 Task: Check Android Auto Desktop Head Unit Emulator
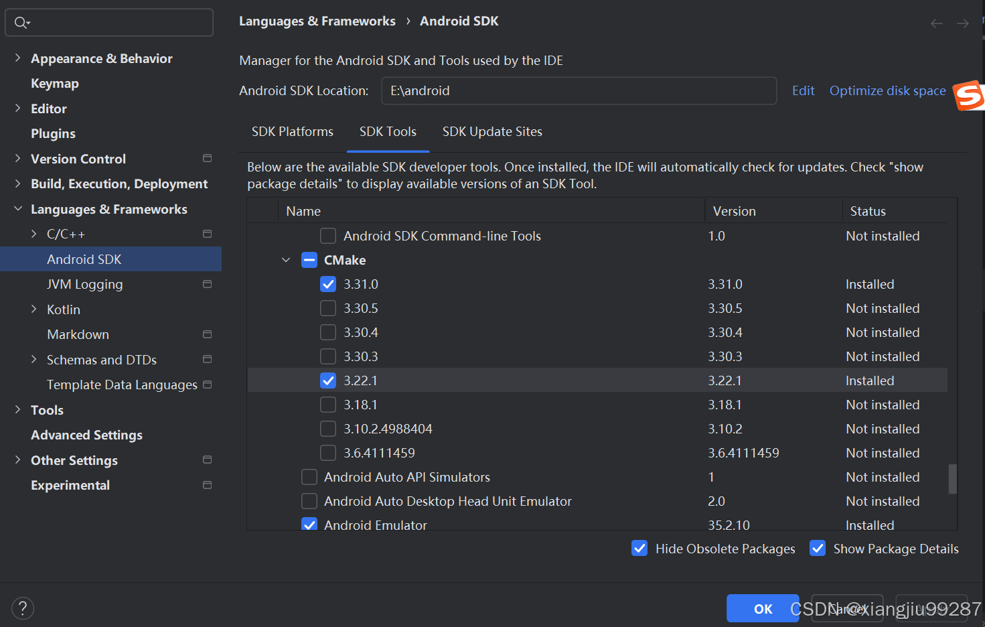click(309, 501)
